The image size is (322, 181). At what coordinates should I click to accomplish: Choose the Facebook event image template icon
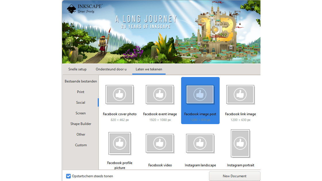[x=160, y=95]
